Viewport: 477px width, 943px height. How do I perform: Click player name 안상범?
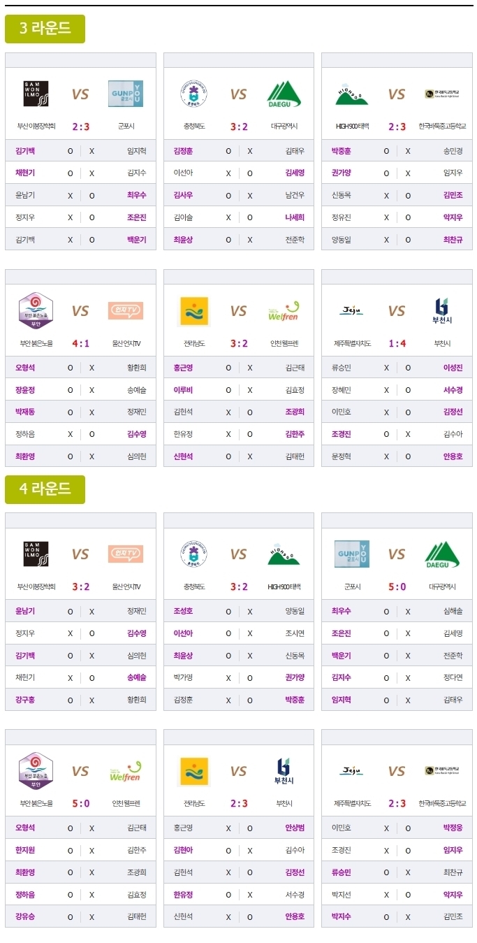coord(295,828)
